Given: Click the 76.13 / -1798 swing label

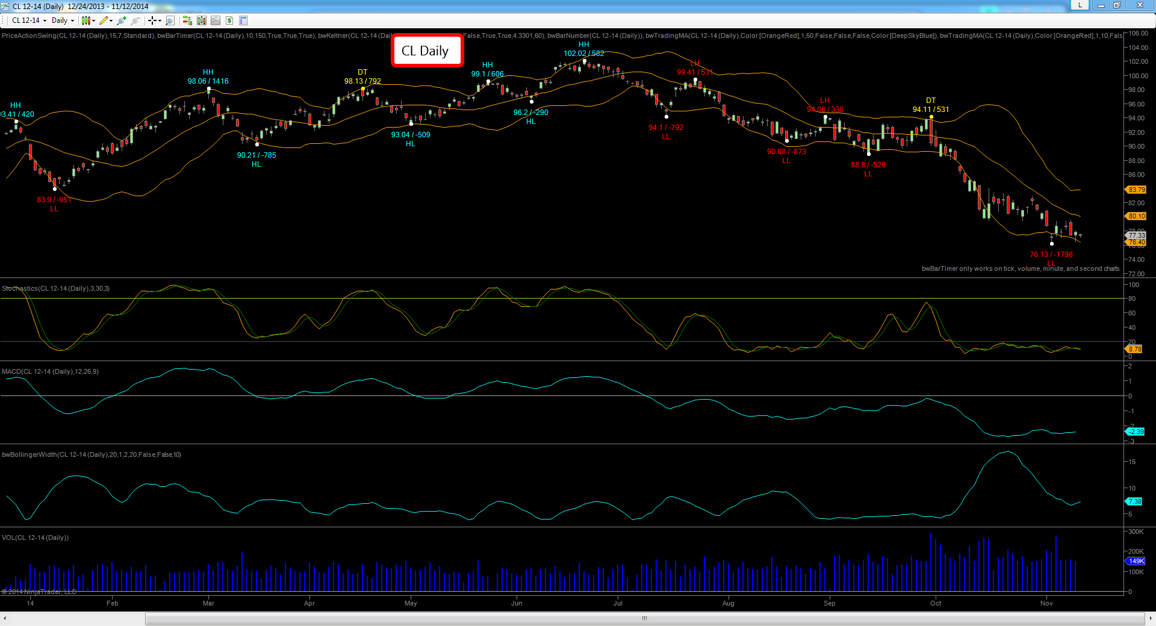Looking at the screenshot, I should [x=1051, y=255].
